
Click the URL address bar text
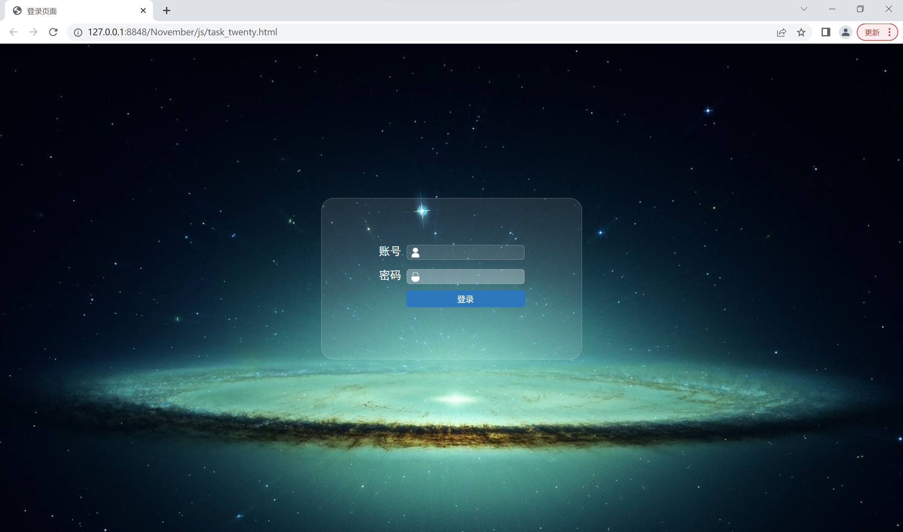[x=182, y=32]
